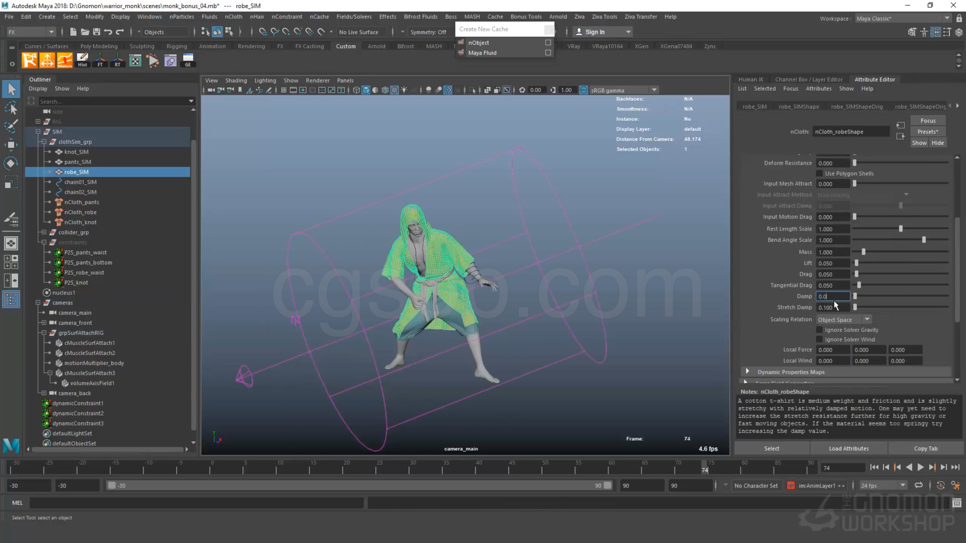Expand the Dynamic Properties Maps section
966x543 pixels.
747,372
